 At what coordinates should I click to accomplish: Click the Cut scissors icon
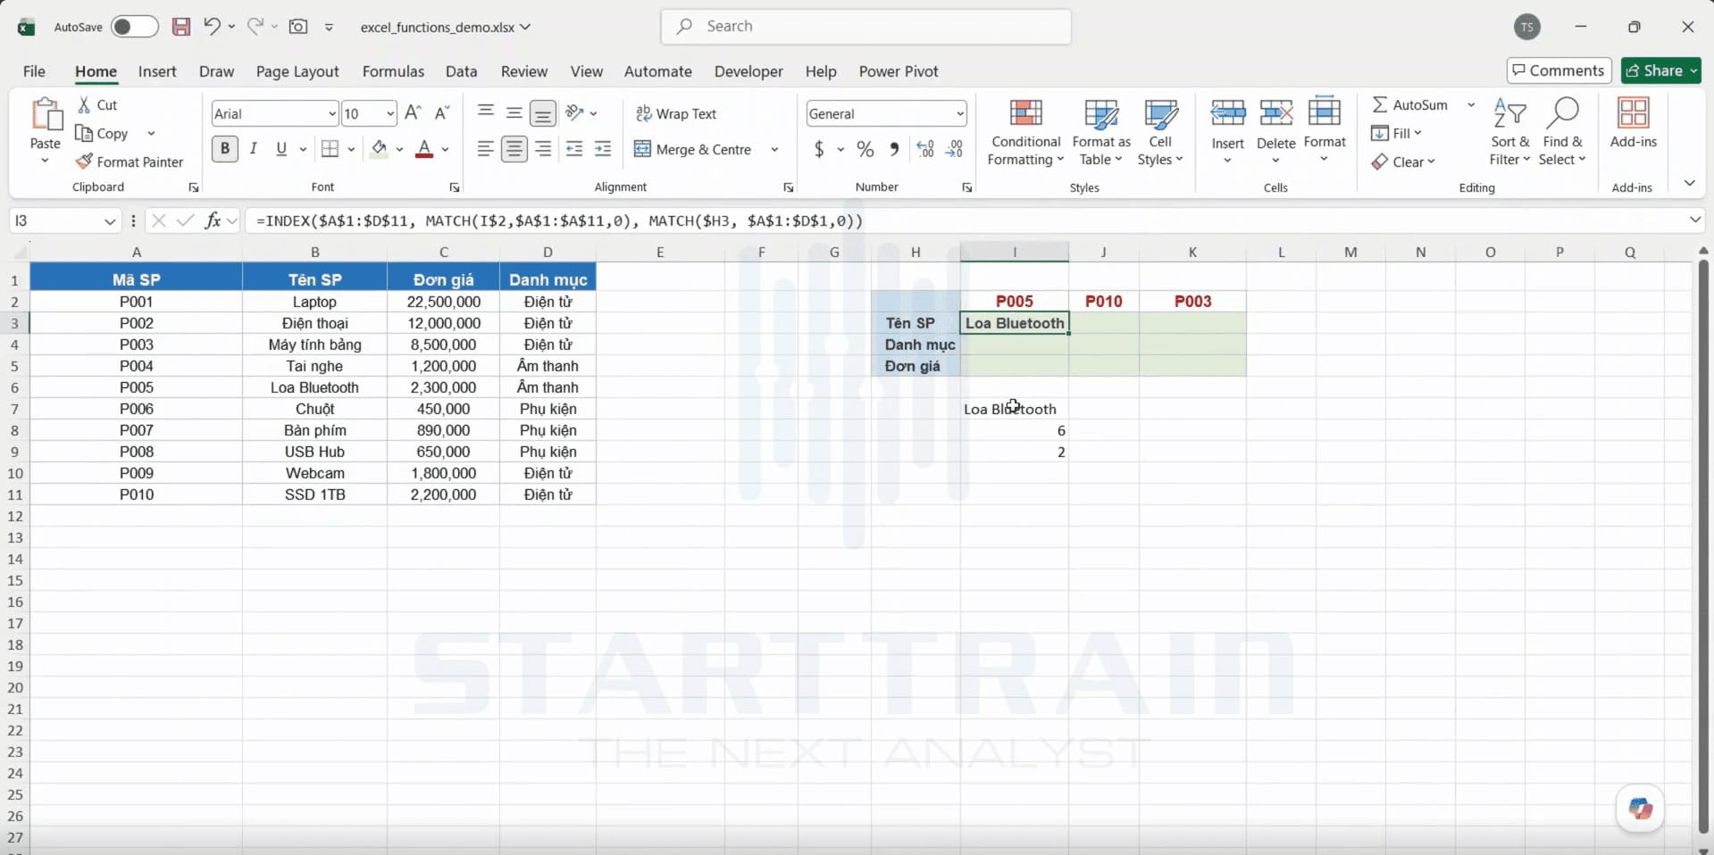84,104
